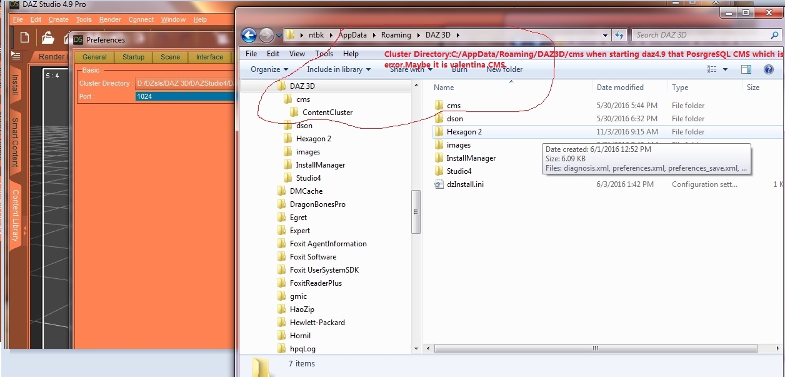Sort by the Type column header

(x=680, y=88)
